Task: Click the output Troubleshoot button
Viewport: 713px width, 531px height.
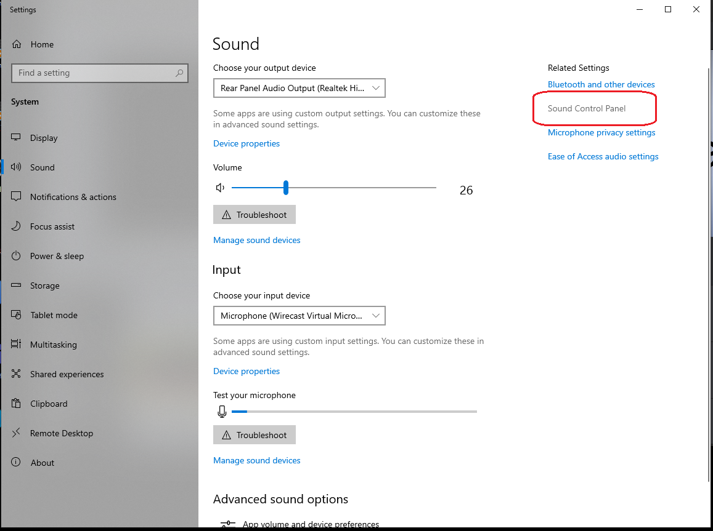Action: point(254,214)
